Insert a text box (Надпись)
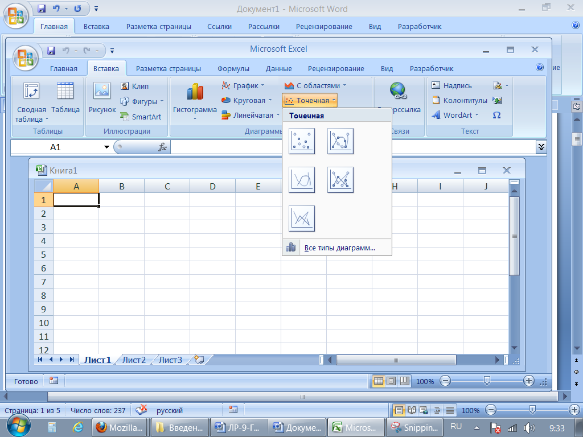 tap(451, 85)
